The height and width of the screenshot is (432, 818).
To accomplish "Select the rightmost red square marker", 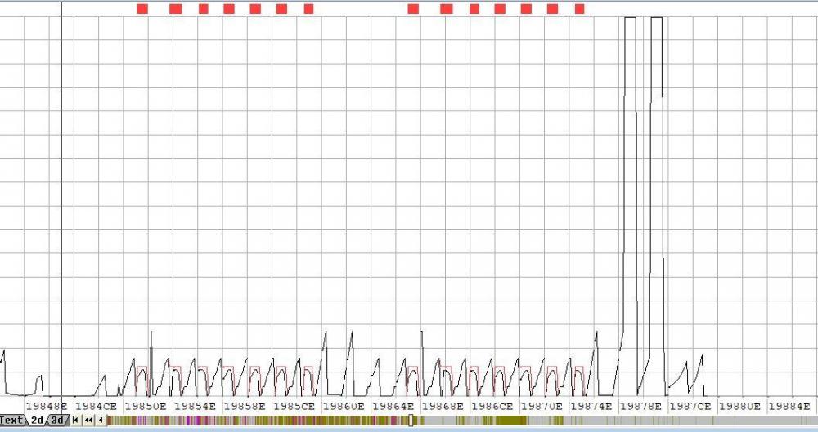I will 579,9.
